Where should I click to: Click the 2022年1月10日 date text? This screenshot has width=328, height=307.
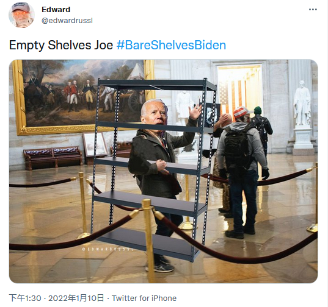76,298
